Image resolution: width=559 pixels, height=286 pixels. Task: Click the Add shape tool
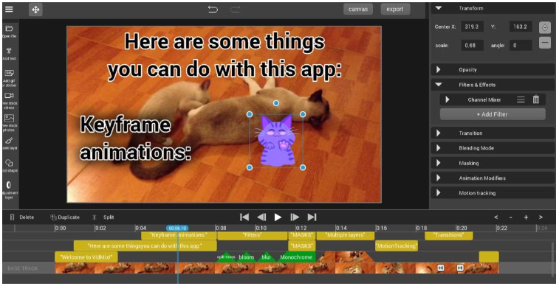pyautogui.click(x=9, y=163)
